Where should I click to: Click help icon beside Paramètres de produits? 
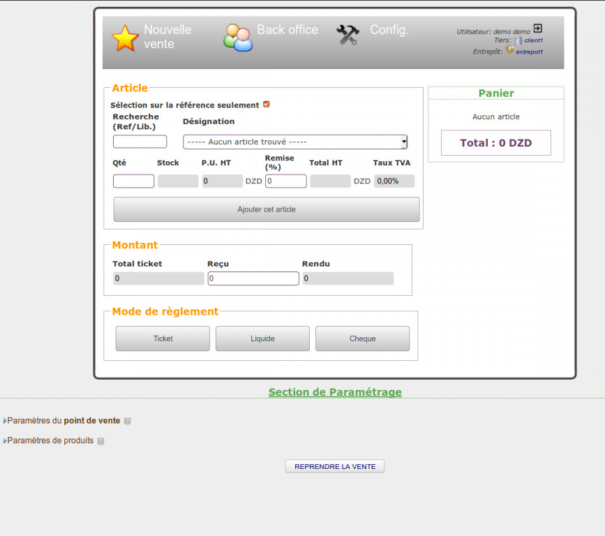point(100,441)
